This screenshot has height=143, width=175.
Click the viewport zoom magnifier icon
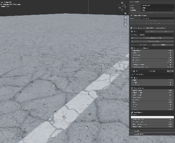[126, 13]
